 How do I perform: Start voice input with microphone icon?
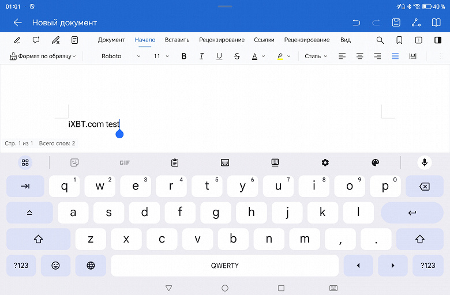click(425, 162)
